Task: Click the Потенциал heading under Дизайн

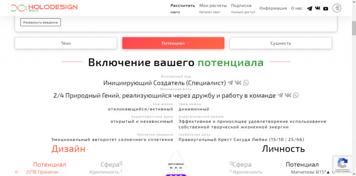Action: tap(50, 164)
